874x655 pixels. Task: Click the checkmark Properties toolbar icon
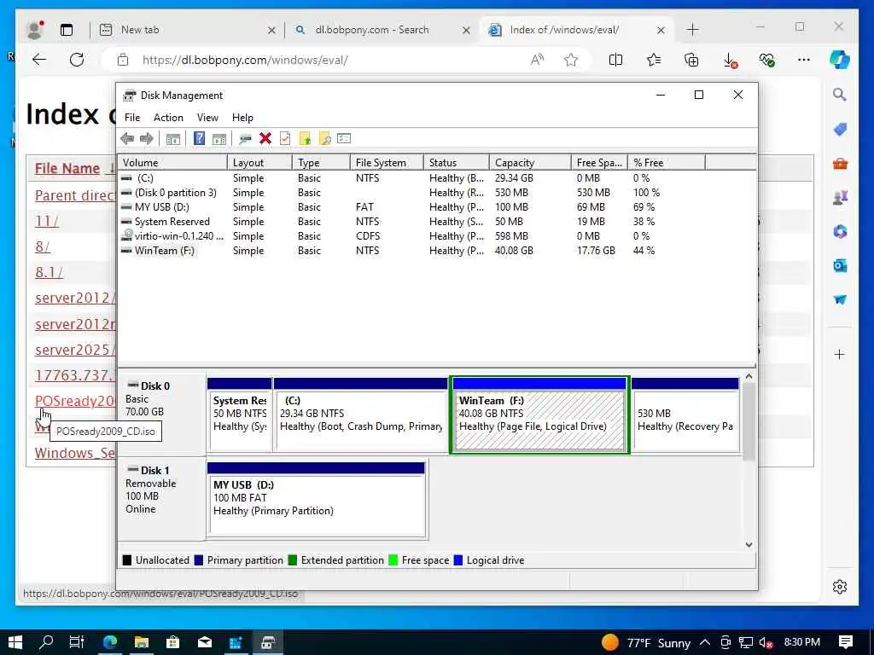[x=285, y=139]
